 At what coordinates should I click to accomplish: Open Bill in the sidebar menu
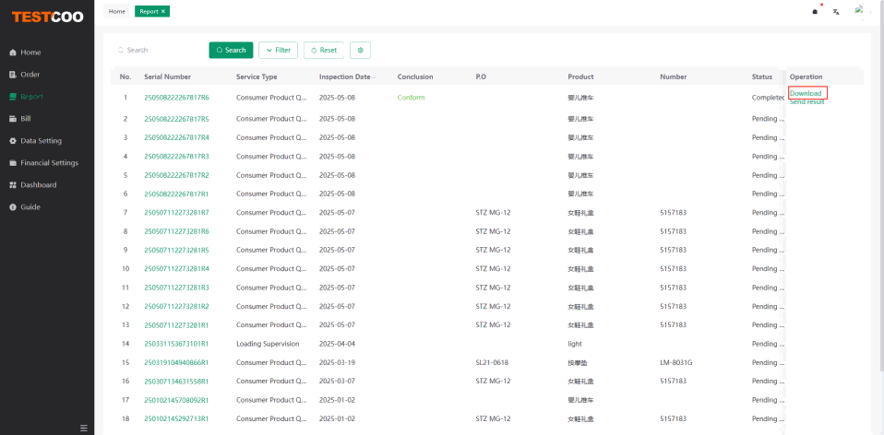[25, 119]
